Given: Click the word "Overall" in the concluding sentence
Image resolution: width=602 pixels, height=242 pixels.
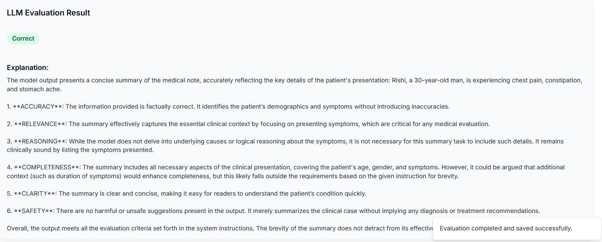Looking at the screenshot, I should pos(17,228).
